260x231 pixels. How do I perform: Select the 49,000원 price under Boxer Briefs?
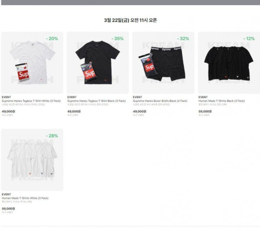pos(140,111)
